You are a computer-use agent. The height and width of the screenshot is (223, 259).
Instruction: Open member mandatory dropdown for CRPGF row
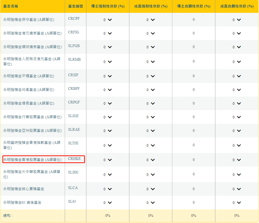151,103
